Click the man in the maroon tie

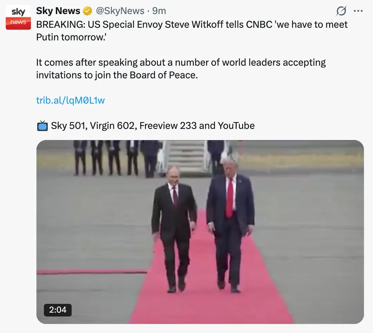pos(174,228)
